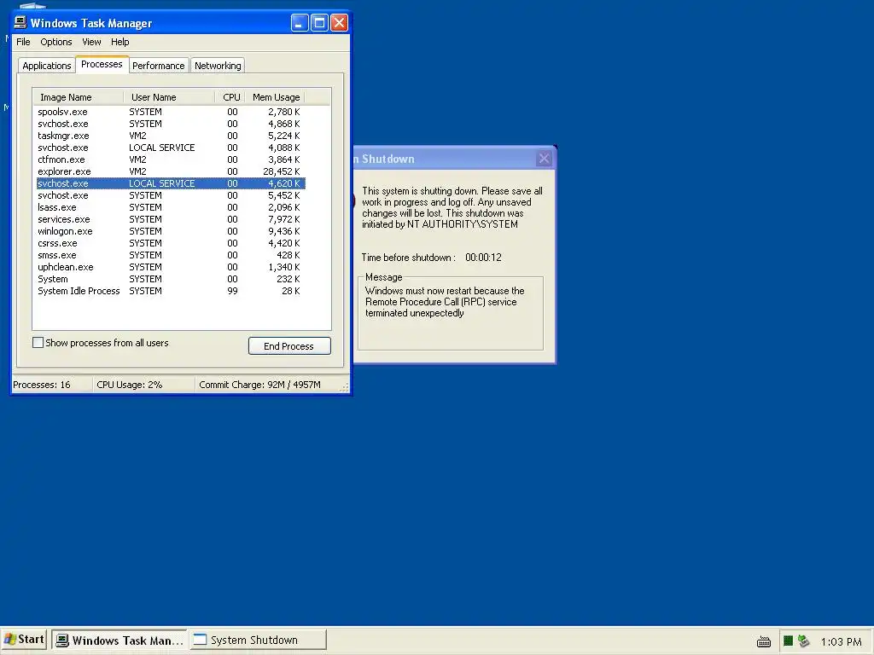The width and height of the screenshot is (874, 655).
Task: Click the network connection tray icon
Action: [x=803, y=641]
